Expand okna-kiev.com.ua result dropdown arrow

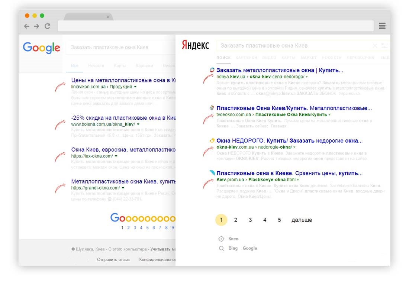click(294, 147)
